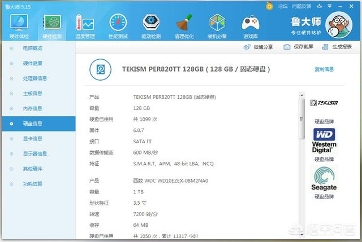Click 保存截屏 save screenshot button
The height and width of the screenshot is (242, 362).
coord(303,47)
